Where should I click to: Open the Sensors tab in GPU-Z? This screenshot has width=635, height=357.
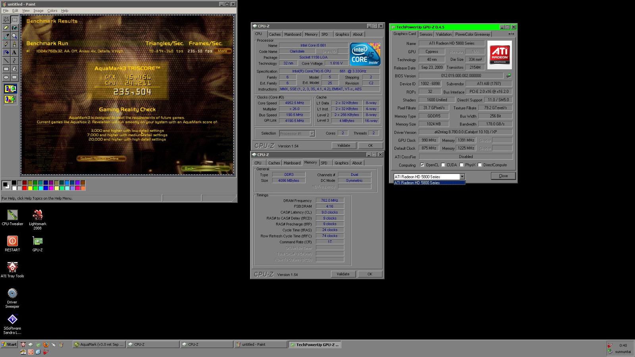point(426,35)
